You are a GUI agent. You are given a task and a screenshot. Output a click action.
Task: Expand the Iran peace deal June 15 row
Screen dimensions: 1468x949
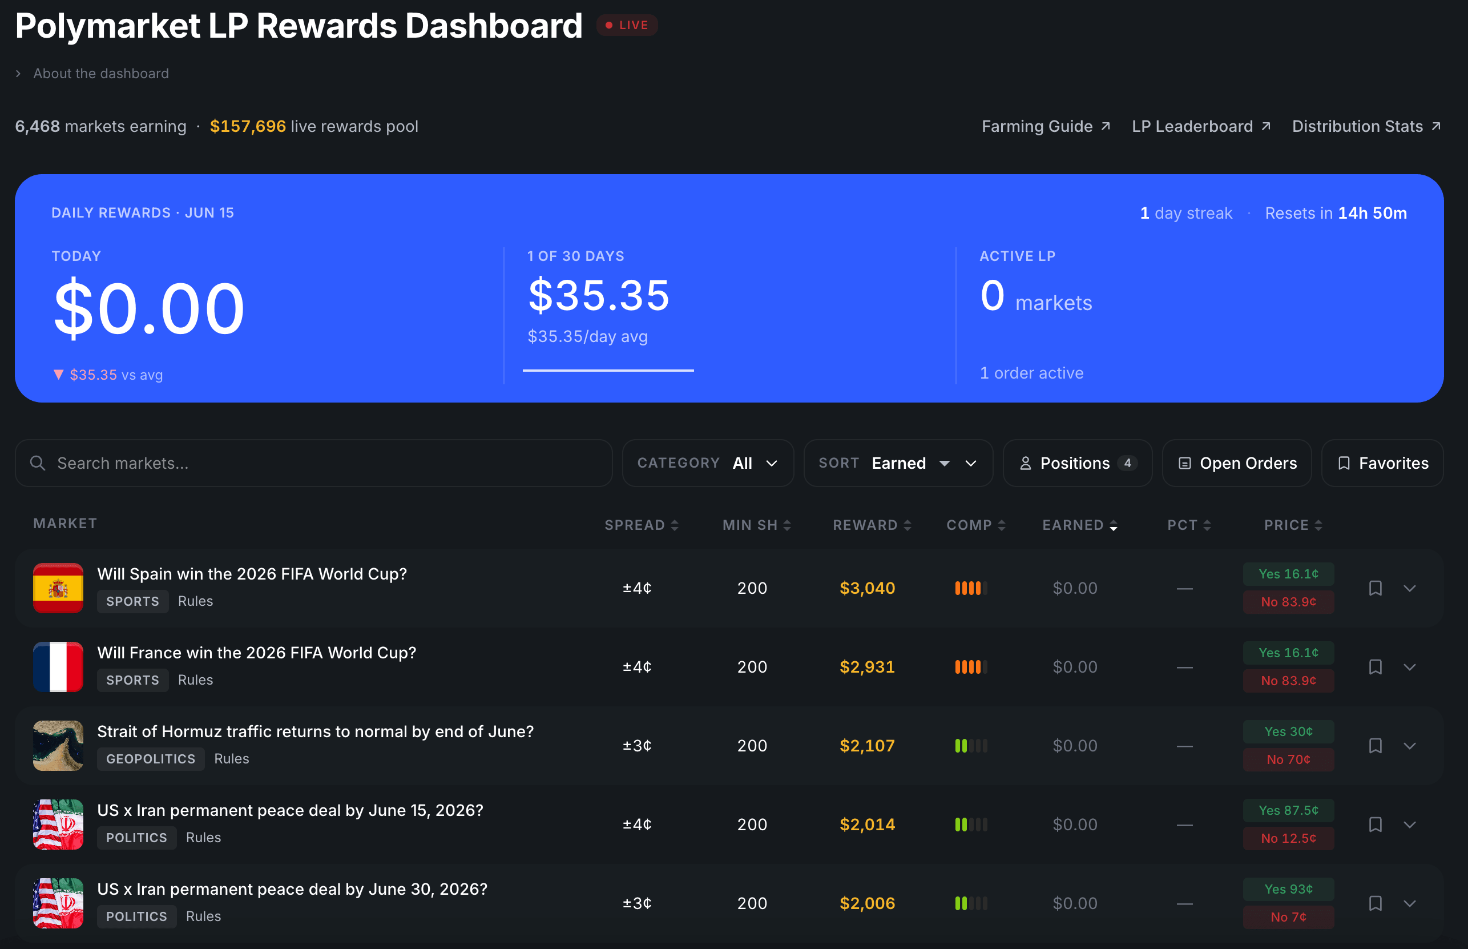tap(1409, 825)
